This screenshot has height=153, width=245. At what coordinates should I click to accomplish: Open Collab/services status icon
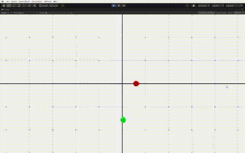coord(187,6)
